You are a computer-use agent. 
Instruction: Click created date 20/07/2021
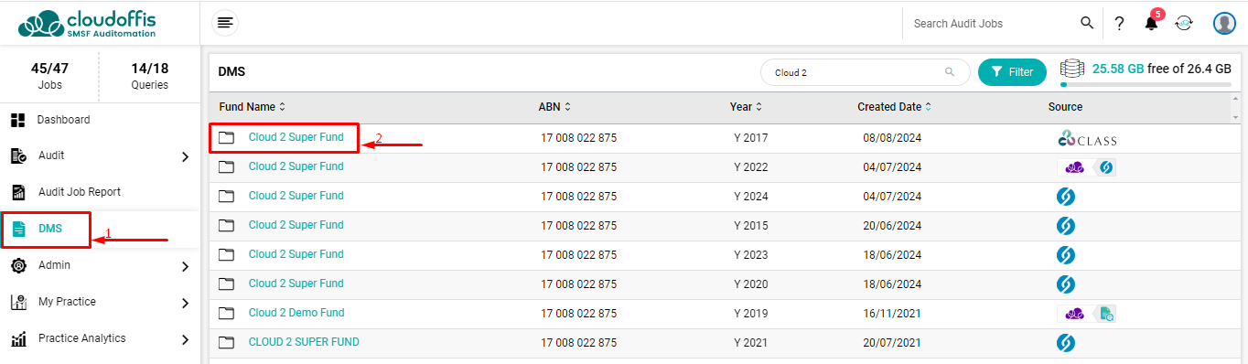892,343
